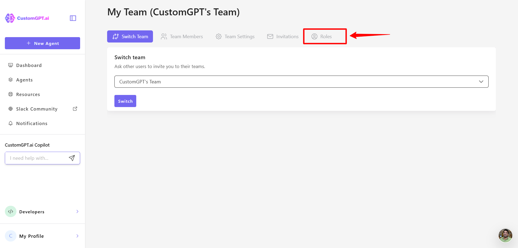Click the Developers code icon
The width and height of the screenshot is (518, 248).
tap(11, 211)
